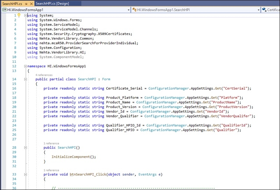Click the "Qualifier" string literal on line 25
280x190 pixels.
click(226, 130)
